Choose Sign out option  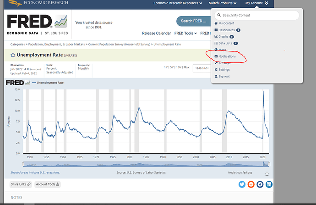pyautogui.click(x=224, y=76)
